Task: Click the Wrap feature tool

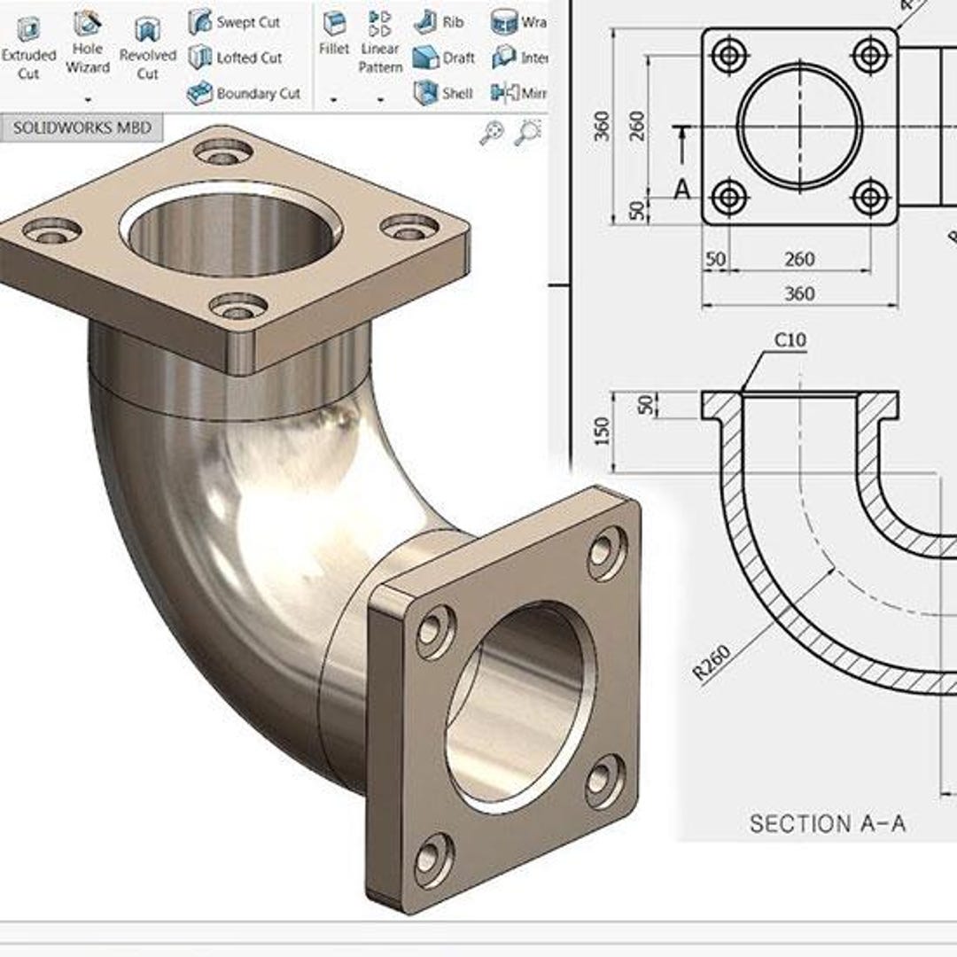Action: [518, 22]
